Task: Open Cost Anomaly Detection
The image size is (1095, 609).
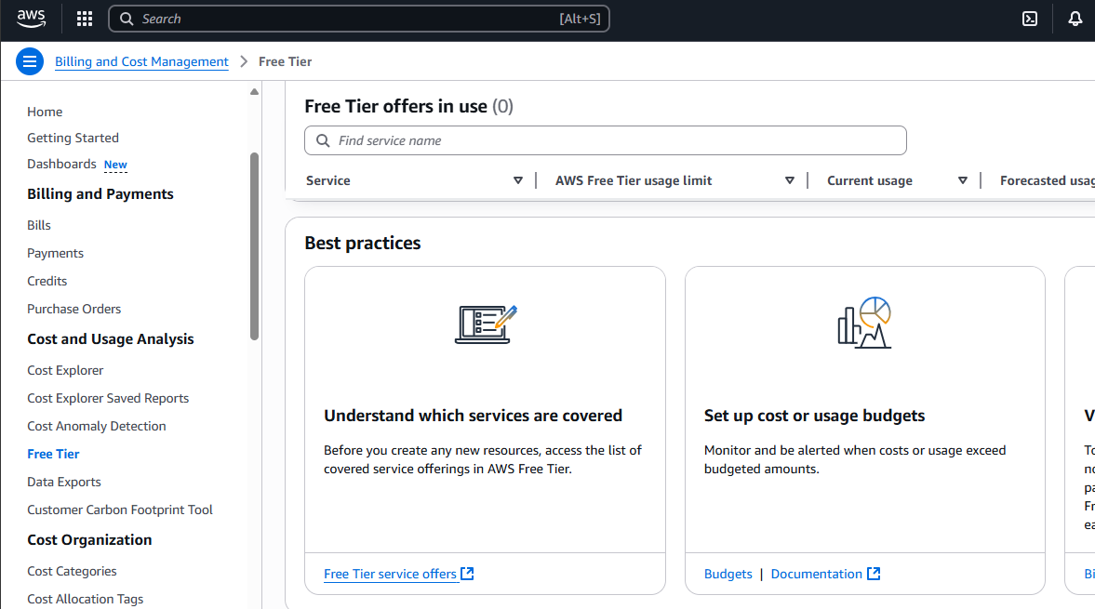Action: (x=97, y=426)
